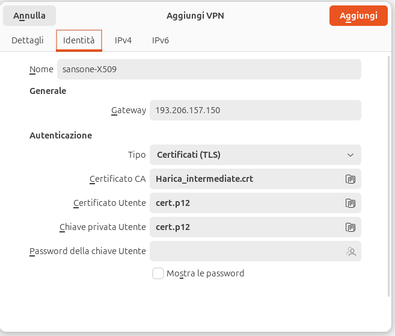Click file chooser icon for Certificato CA
The width and height of the screenshot is (395, 336).
pyautogui.click(x=350, y=179)
